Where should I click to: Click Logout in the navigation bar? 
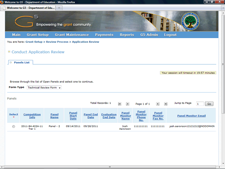170,35
